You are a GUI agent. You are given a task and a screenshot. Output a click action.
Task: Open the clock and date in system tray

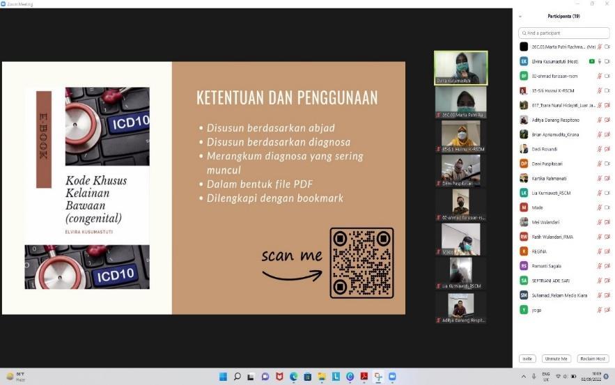coord(591,377)
